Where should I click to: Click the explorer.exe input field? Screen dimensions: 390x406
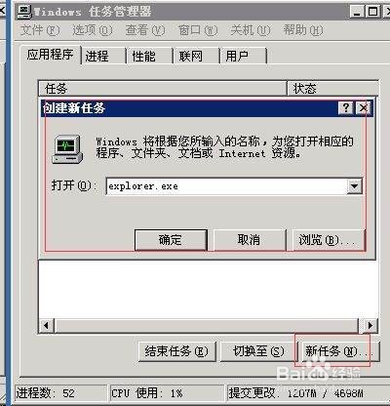[x=227, y=186]
